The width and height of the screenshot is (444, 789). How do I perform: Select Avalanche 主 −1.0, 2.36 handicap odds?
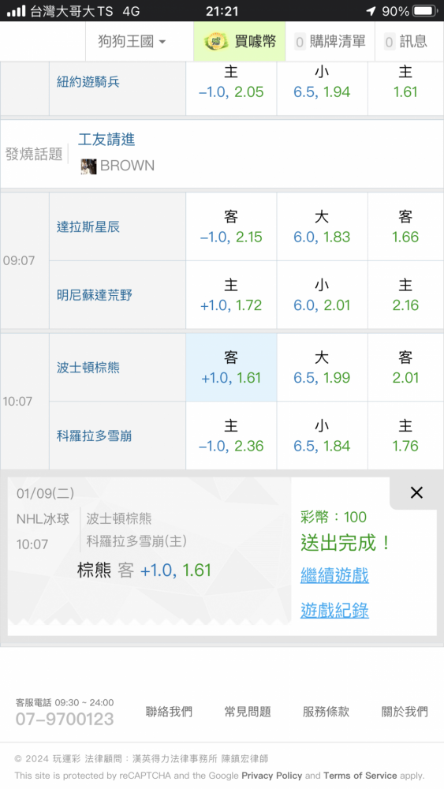click(x=231, y=436)
